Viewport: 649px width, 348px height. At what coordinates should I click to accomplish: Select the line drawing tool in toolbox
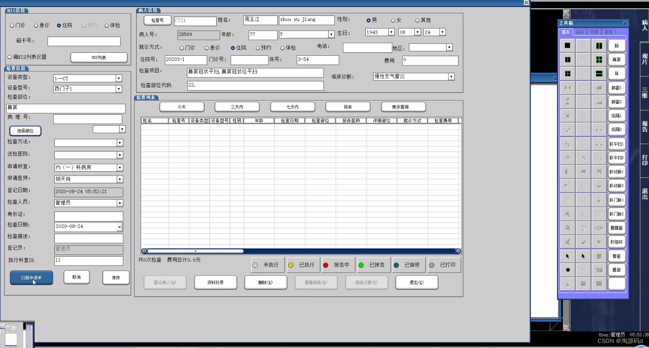point(583,46)
